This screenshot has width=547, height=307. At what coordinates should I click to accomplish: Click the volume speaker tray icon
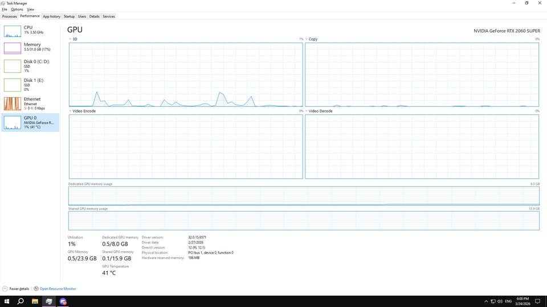click(500, 301)
